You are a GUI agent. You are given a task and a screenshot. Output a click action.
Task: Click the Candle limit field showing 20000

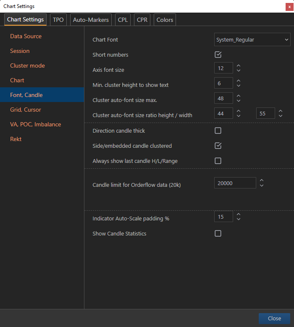[x=235, y=183]
